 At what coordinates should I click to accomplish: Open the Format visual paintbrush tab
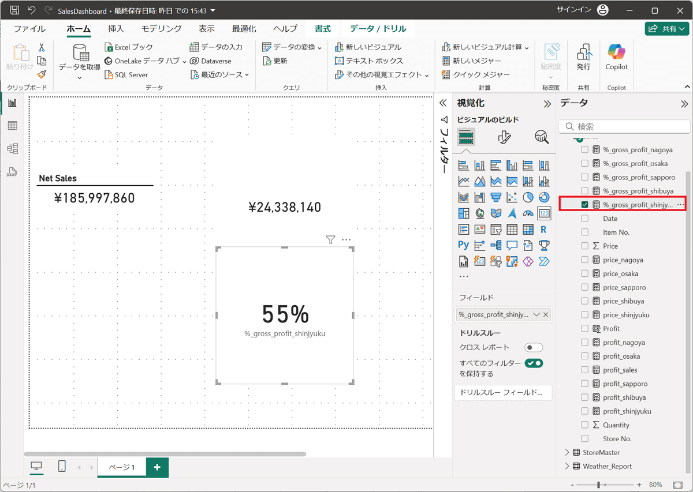coord(504,137)
